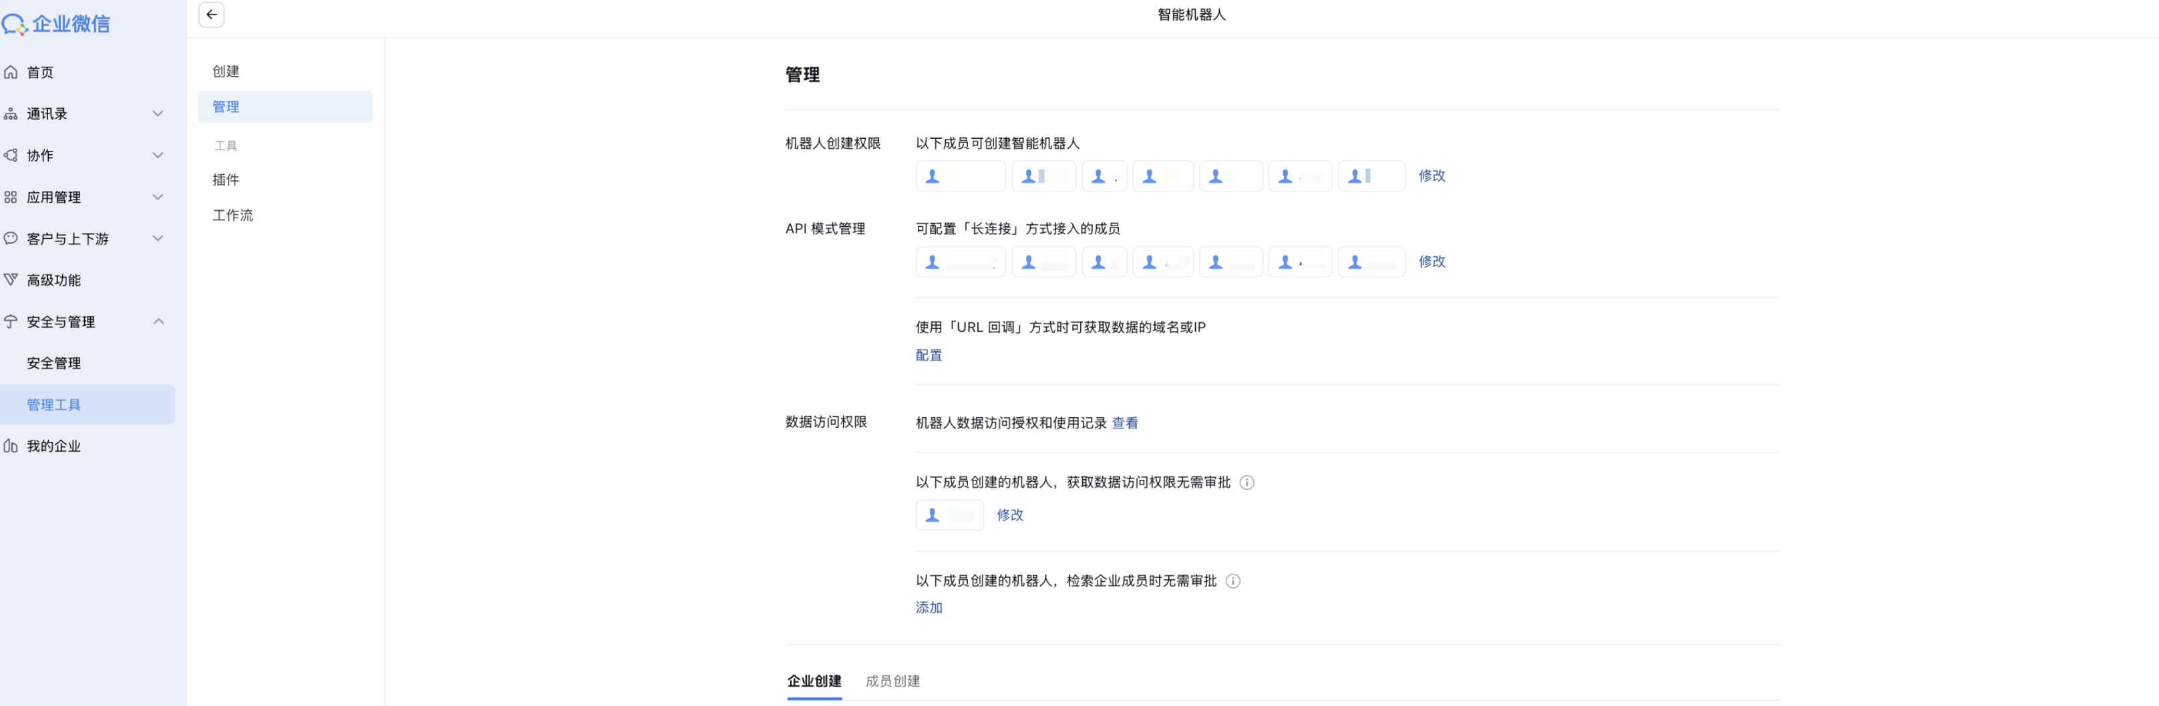
Task: Click the API 模式管理 label
Action: click(x=825, y=230)
